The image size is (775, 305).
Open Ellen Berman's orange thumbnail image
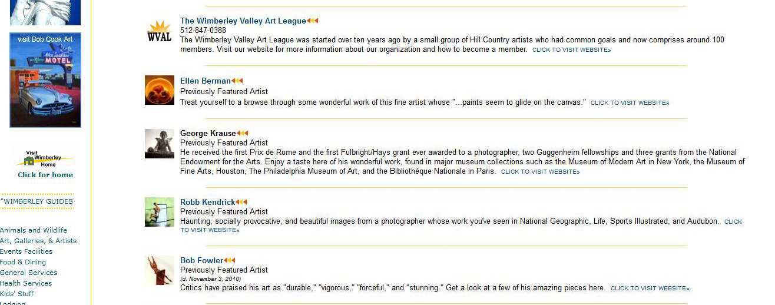160,90
